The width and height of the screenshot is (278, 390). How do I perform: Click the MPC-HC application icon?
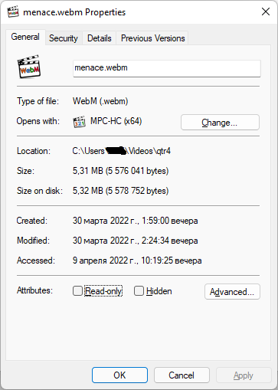(x=79, y=122)
